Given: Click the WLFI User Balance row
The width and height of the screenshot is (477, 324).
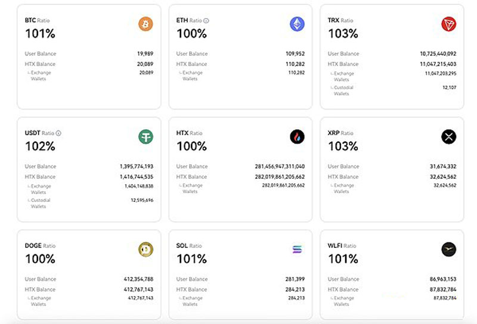Looking at the screenshot, I should 392,279.
